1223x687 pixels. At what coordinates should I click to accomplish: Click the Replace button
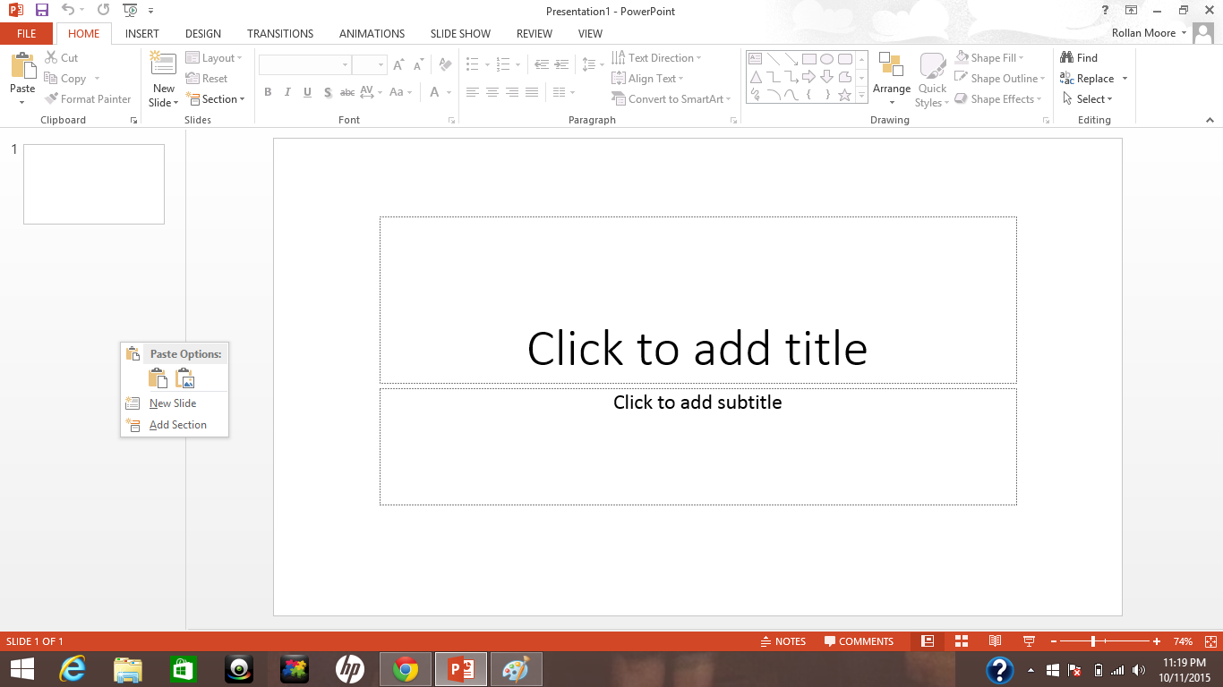click(x=1088, y=79)
